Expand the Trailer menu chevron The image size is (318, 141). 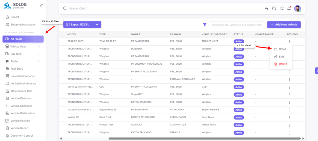click(x=39, y=61)
